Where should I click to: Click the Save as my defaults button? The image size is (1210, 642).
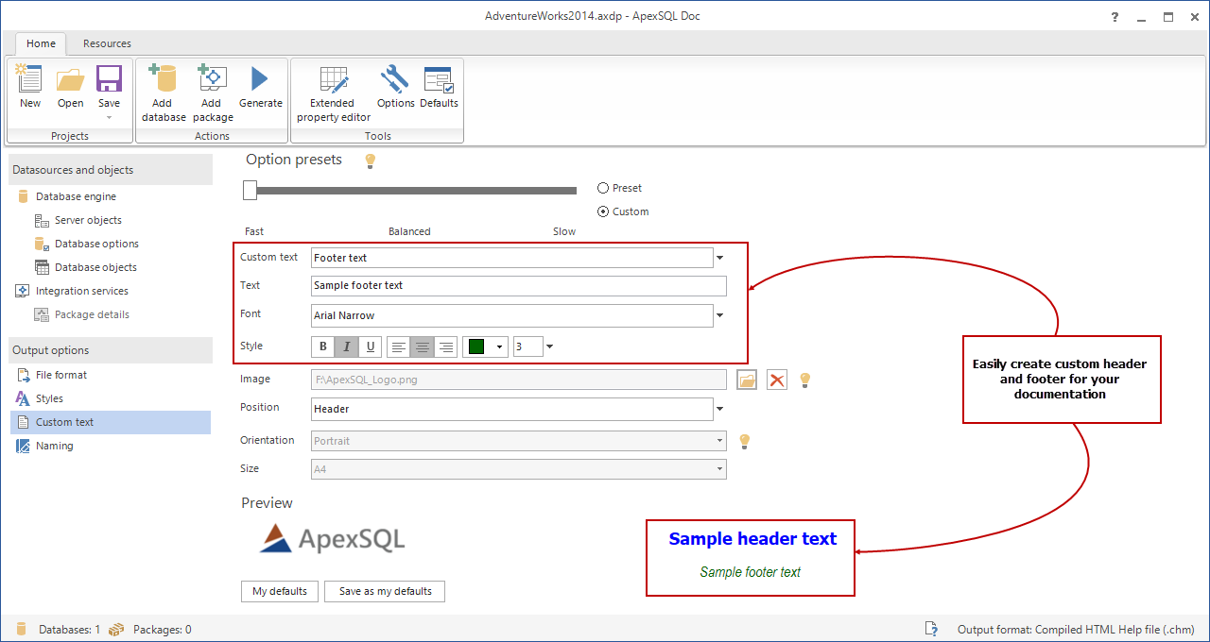coord(385,591)
